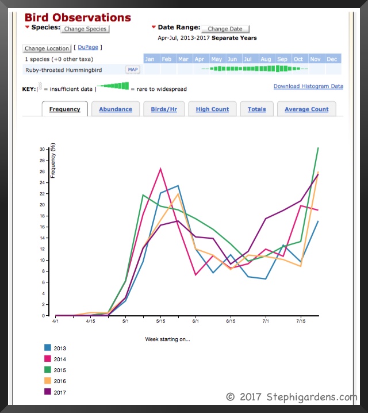Click the green rare-to-widespread key bars
Screen dimensions: 368x413
[113, 87]
